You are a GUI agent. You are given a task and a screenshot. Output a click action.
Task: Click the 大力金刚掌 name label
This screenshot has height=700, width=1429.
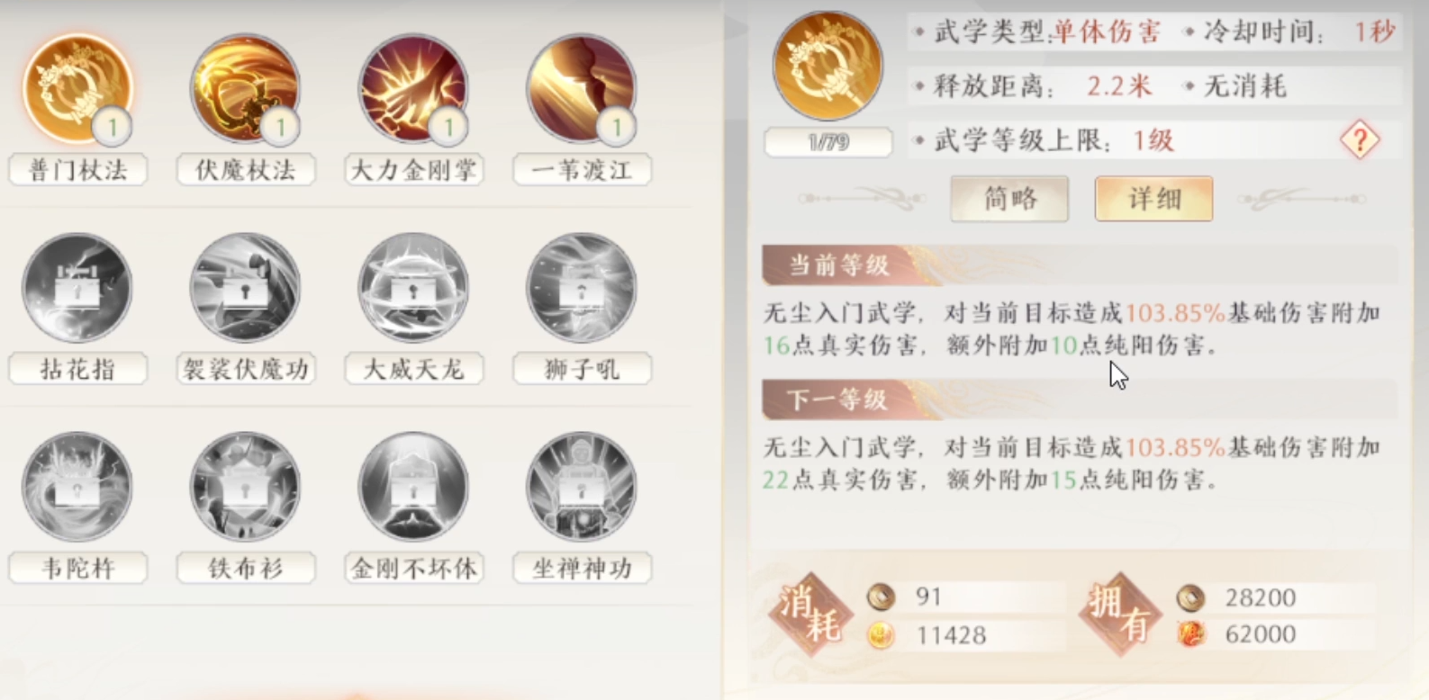[413, 170]
